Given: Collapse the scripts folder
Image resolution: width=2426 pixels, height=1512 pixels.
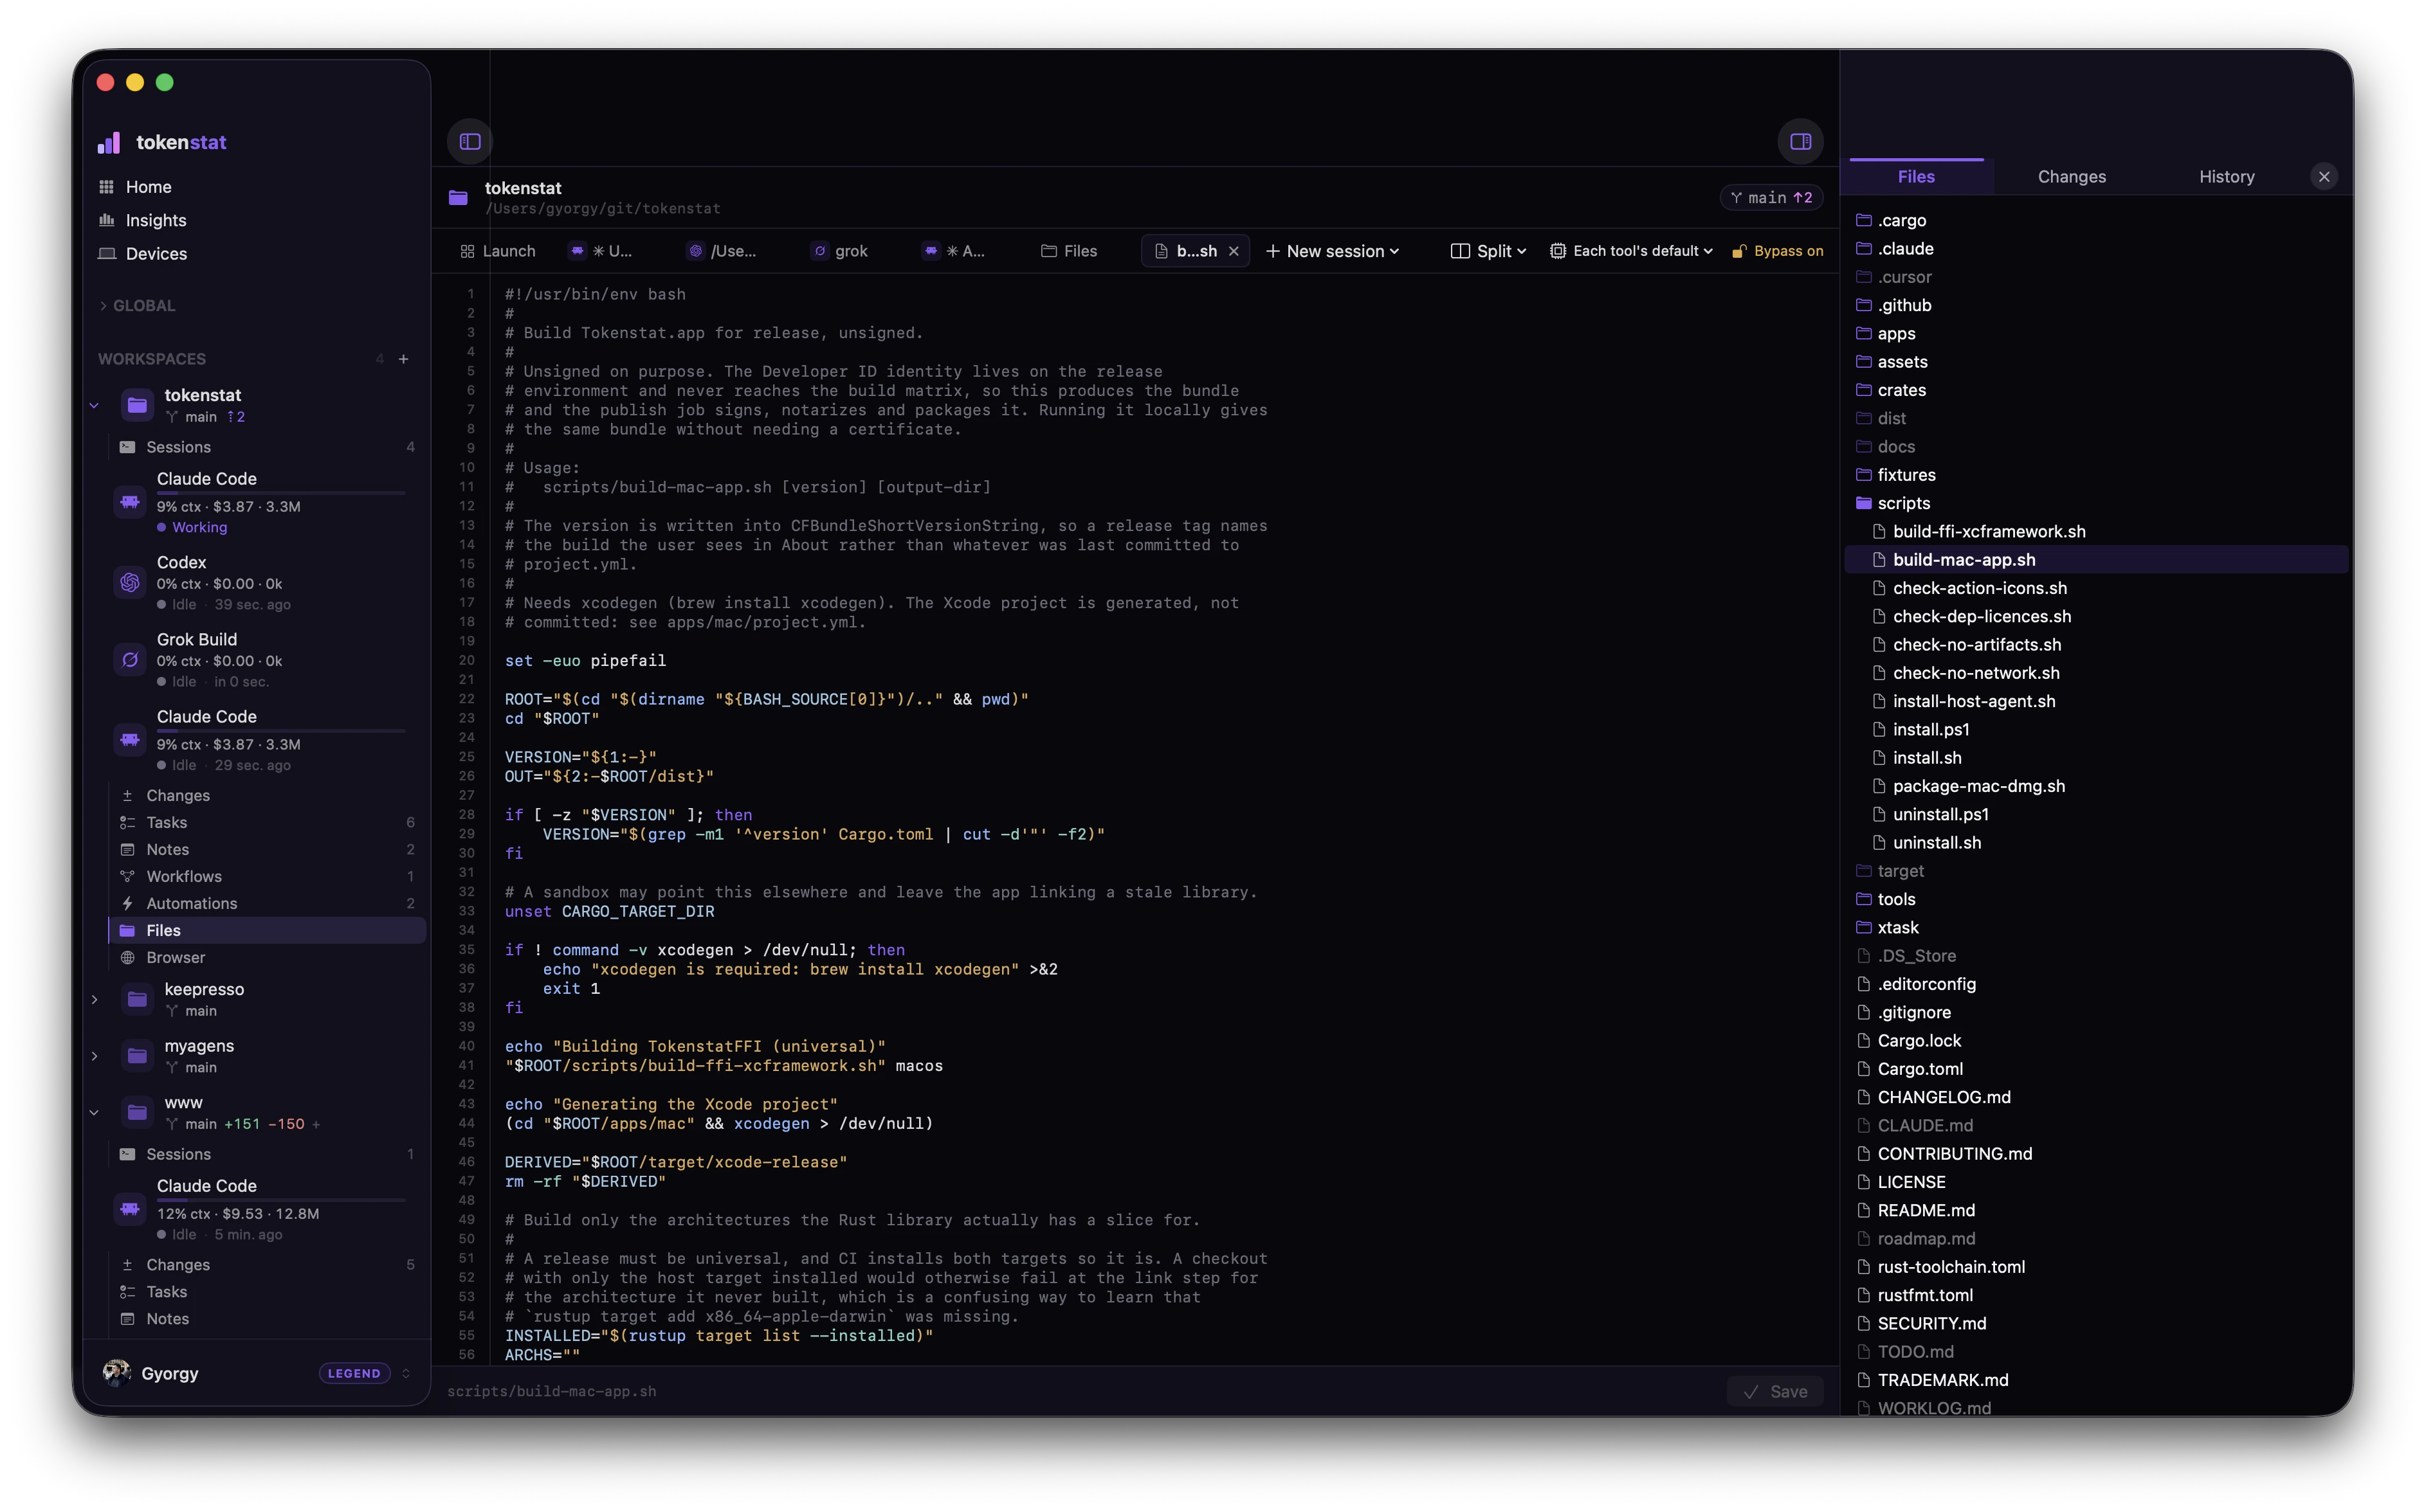Looking at the screenshot, I should coord(2096,503).
